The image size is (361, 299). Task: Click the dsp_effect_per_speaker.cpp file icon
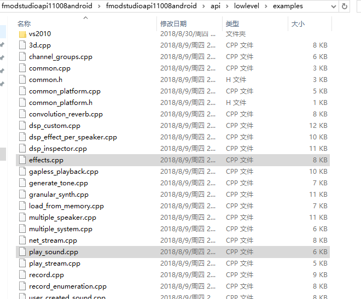[22, 137]
